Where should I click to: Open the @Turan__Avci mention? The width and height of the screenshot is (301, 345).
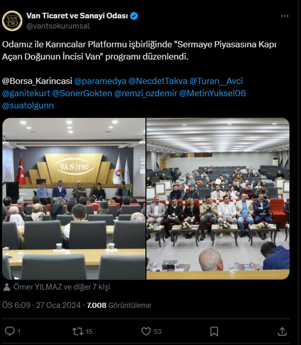click(216, 81)
